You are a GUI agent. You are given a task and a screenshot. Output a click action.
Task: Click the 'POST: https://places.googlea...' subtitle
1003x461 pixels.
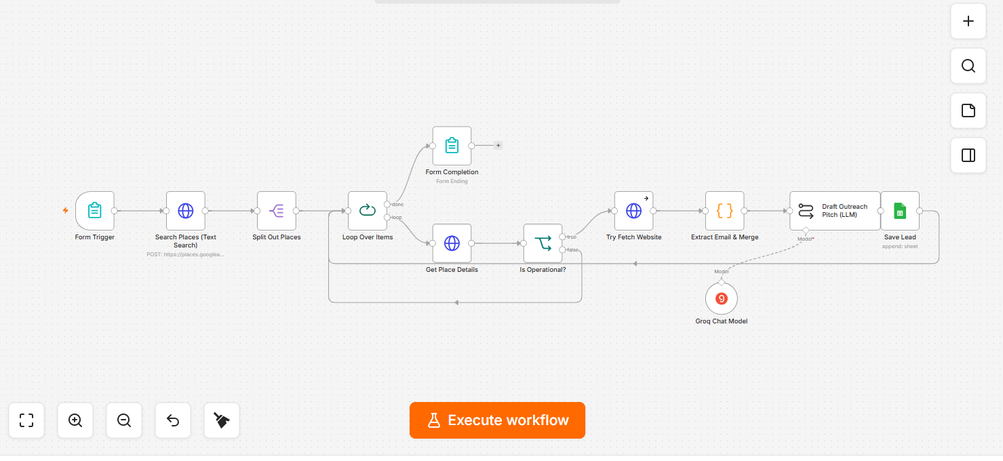click(185, 254)
